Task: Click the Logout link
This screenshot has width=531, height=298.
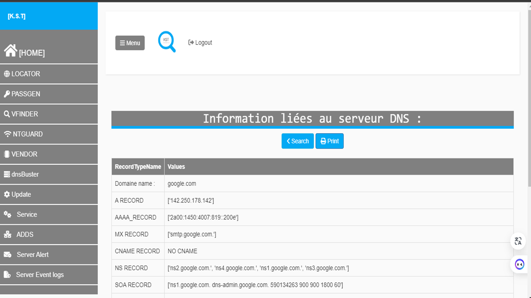Action: pyautogui.click(x=200, y=43)
